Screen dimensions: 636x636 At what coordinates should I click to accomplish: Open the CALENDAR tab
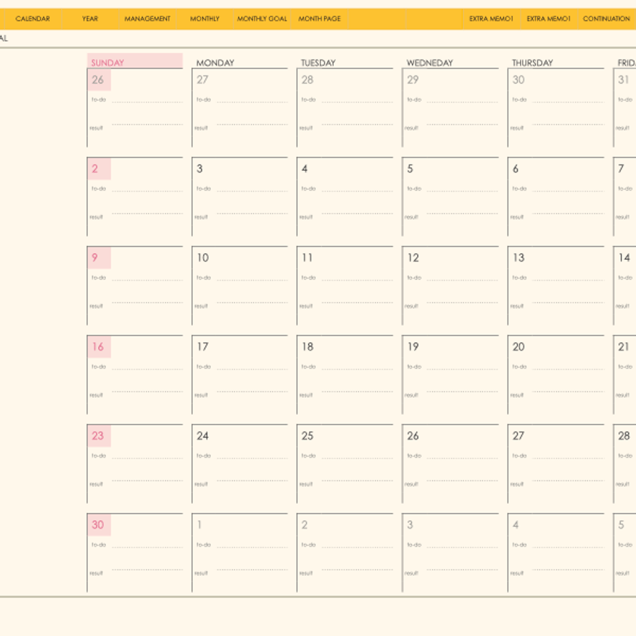pos(32,19)
